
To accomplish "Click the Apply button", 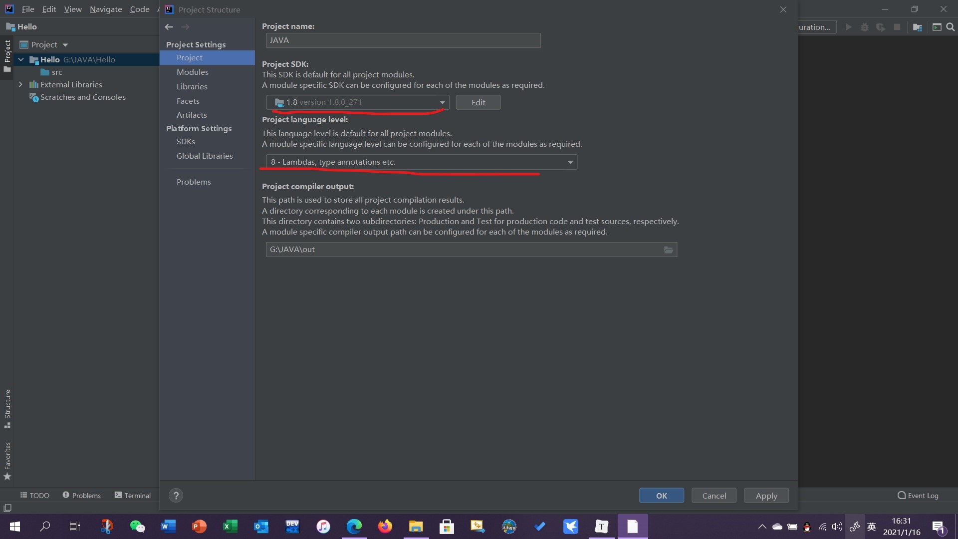I will [766, 496].
